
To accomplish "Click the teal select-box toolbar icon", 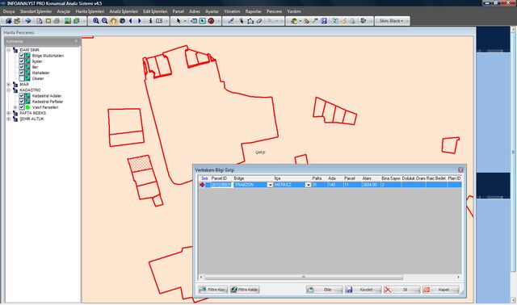I will [x=203, y=21].
